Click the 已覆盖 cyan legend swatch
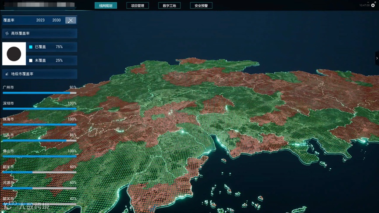Image resolution: width=379 pixels, height=213 pixels. 31,47
